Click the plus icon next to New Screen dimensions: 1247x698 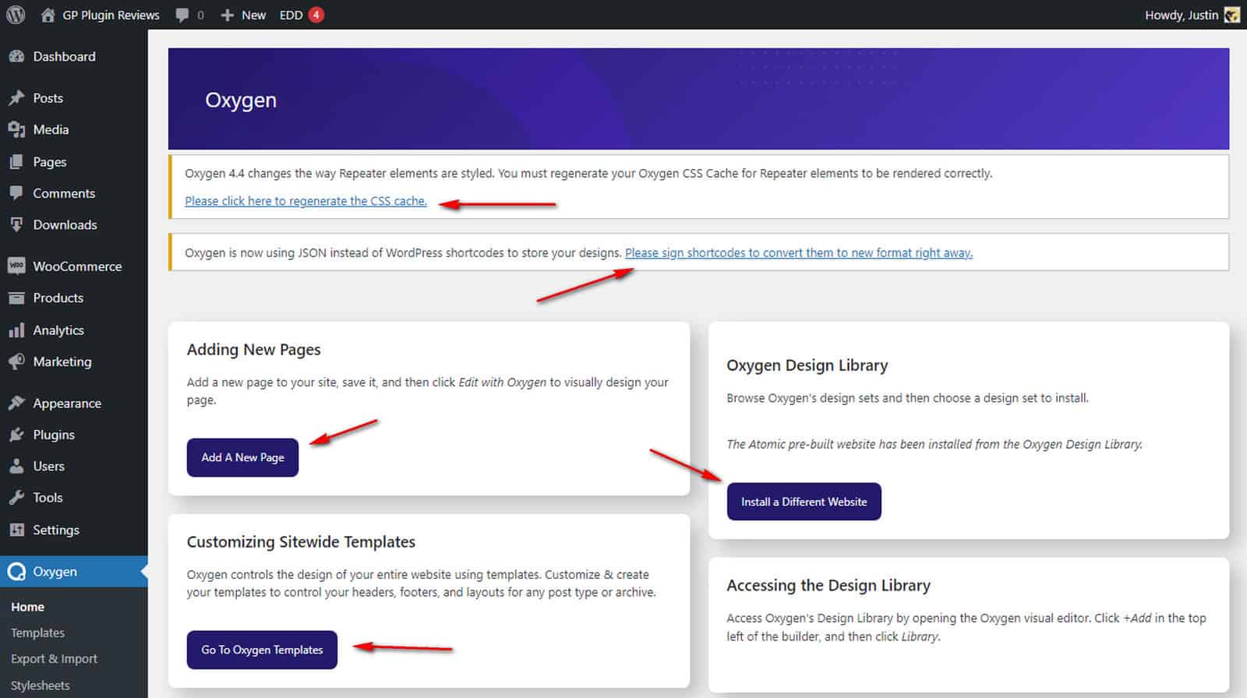(227, 15)
